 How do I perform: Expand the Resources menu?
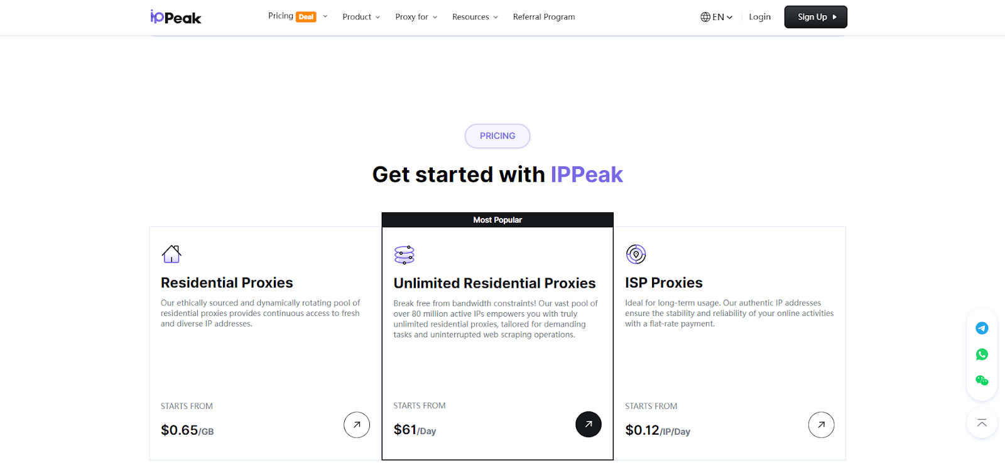point(475,17)
